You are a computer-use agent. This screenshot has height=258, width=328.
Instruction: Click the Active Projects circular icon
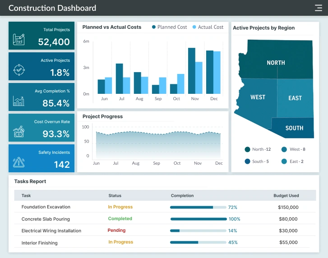click(x=19, y=70)
